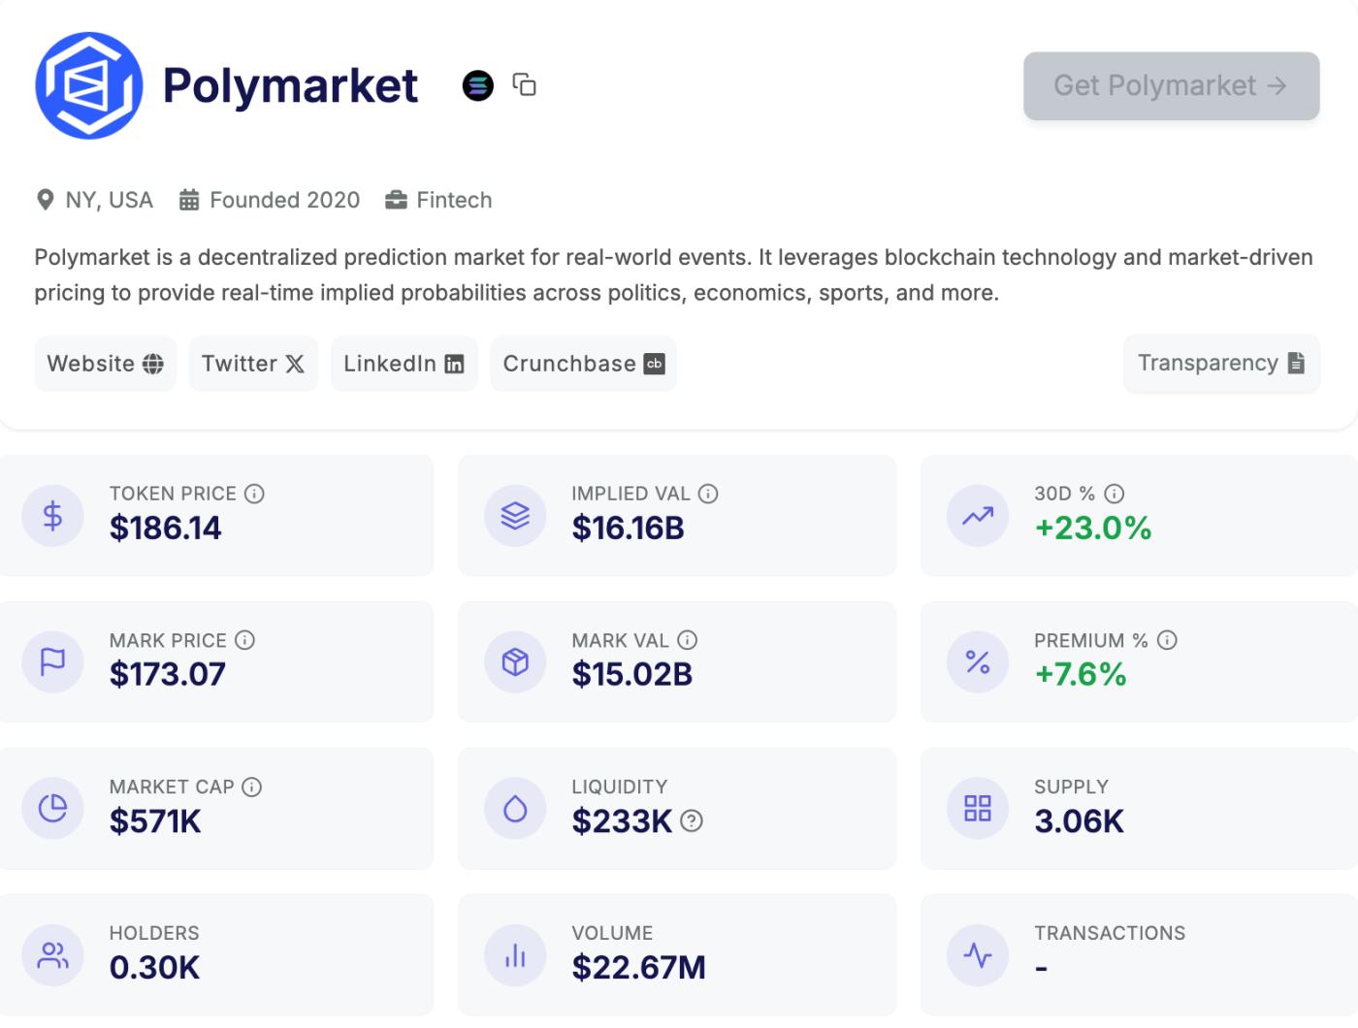Click the Market Cap info icon

(252, 787)
